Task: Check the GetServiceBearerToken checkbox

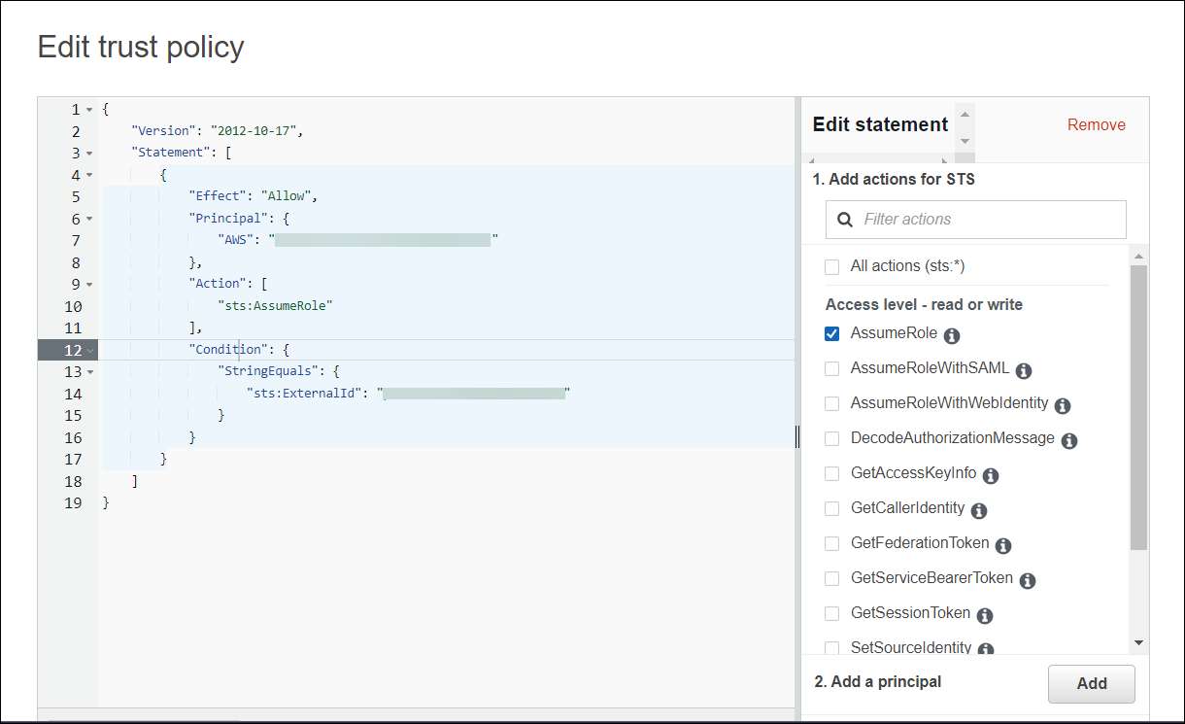Action: [831, 578]
